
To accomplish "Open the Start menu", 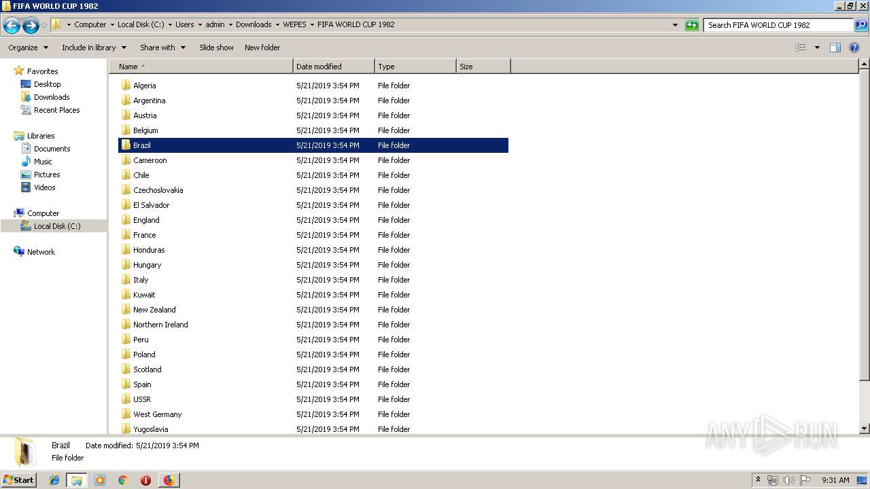I will [x=18, y=480].
